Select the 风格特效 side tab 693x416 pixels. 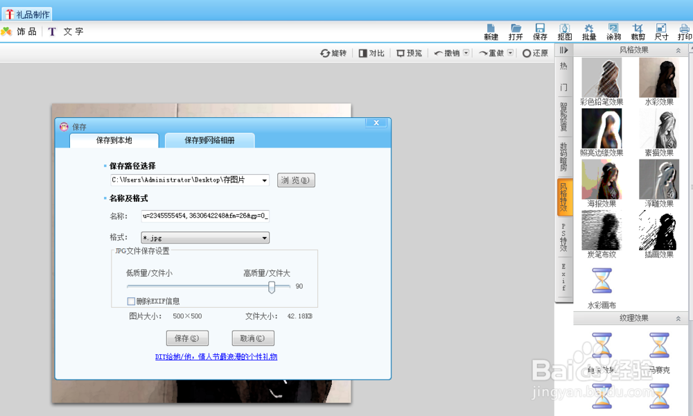(x=564, y=197)
